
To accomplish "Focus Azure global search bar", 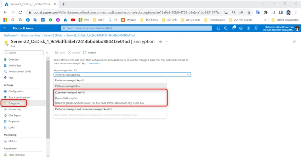I will click(x=136, y=28).
